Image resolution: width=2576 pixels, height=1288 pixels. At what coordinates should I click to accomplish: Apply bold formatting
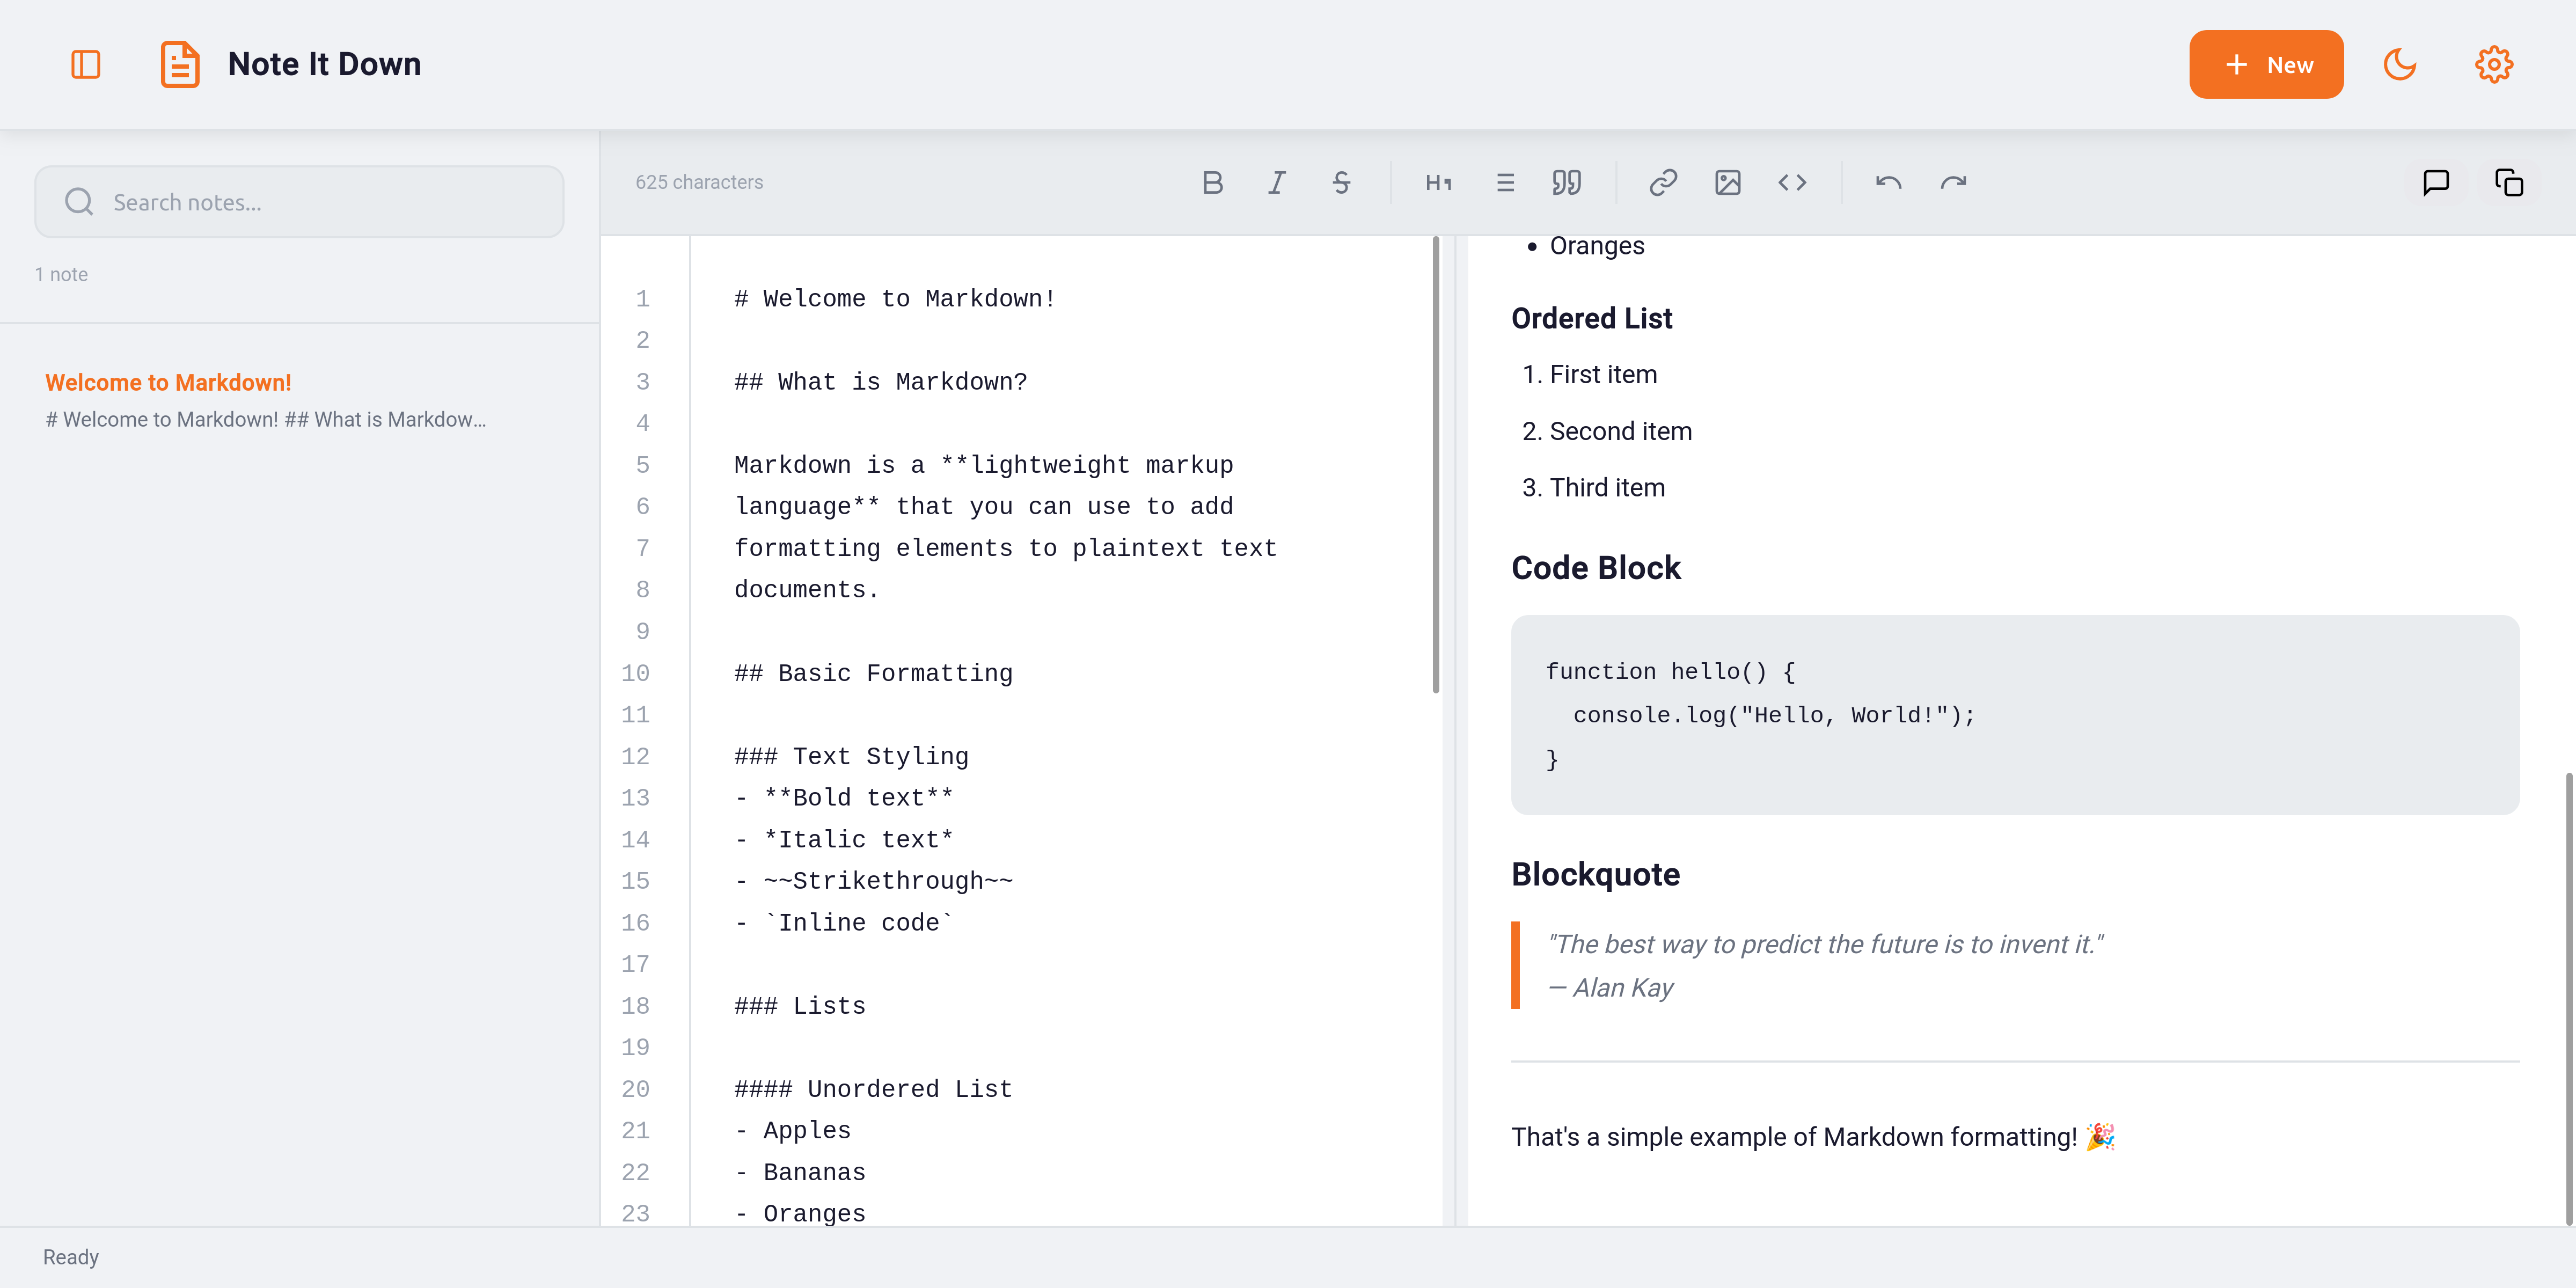[x=1212, y=182]
